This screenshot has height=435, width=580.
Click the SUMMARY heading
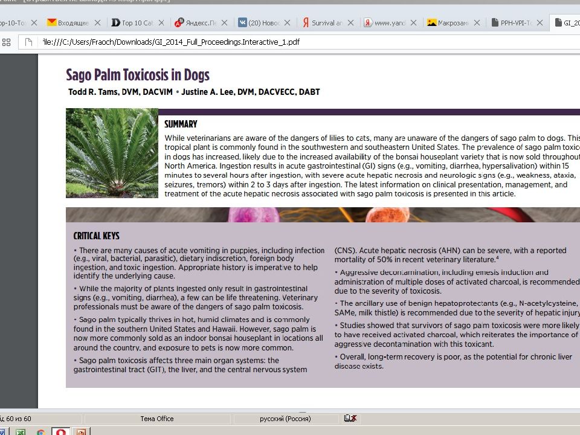181,124
